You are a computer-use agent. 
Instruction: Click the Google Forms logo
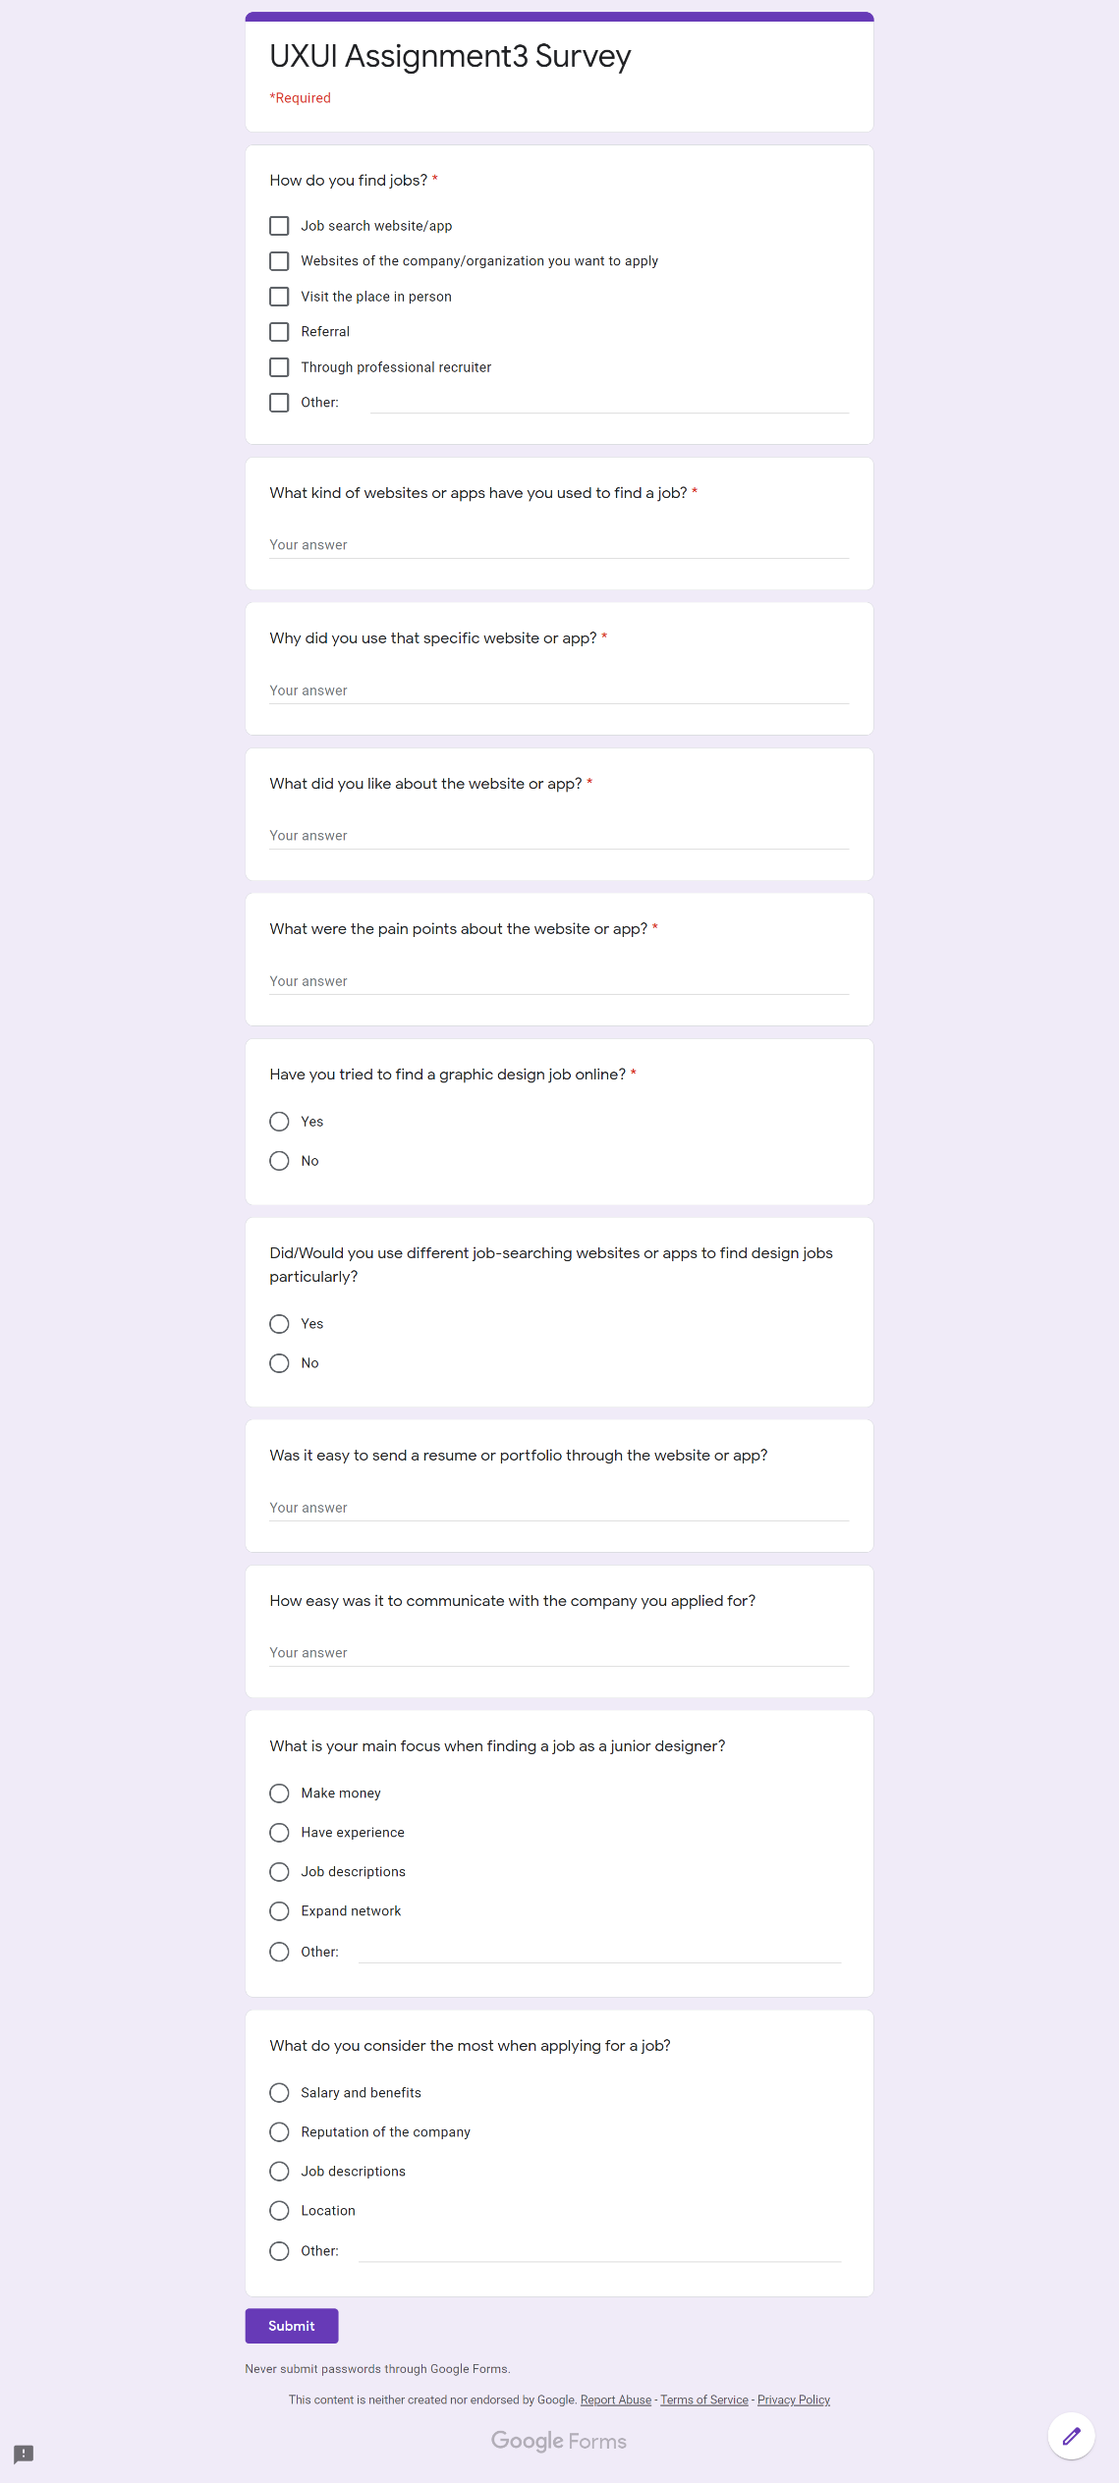click(x=559, y=2441)
